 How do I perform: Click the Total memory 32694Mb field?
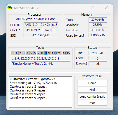coord(98,20)
